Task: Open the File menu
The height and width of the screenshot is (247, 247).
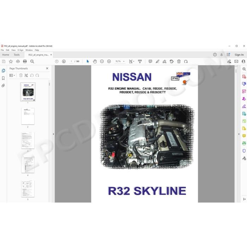Action: pyautogui.click(x=2, y=50)
